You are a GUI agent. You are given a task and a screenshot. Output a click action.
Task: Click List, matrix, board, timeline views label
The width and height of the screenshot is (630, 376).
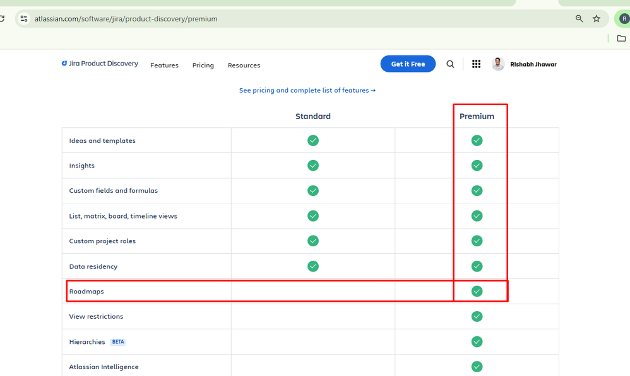coord(123,216)
